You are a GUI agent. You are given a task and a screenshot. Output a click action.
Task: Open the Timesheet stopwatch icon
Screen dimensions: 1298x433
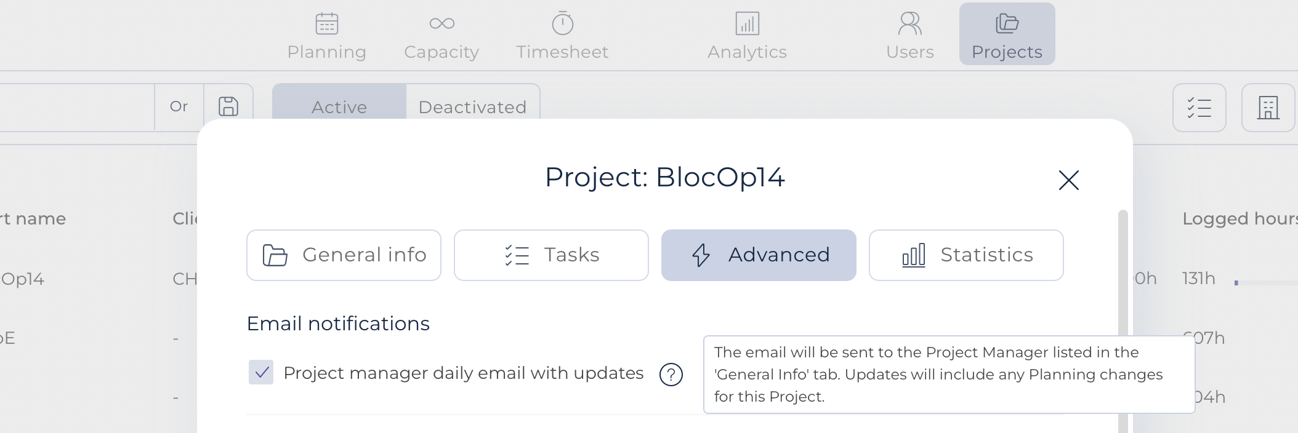[x=562, y=23]
